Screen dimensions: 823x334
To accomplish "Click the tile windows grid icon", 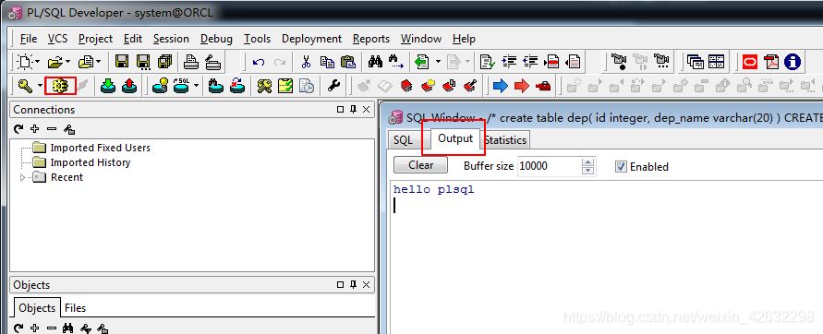I will click(717, 62).
